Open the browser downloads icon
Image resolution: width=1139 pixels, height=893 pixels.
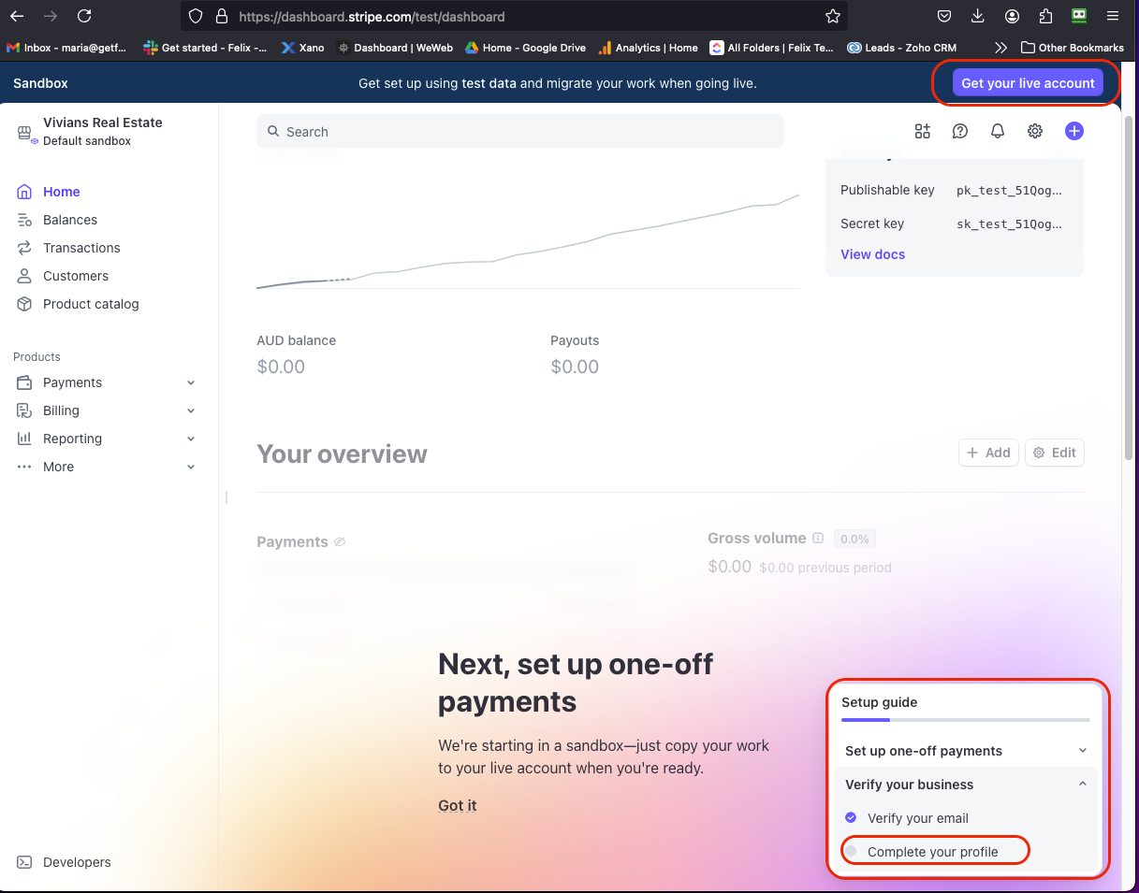[x=978, y=16]
